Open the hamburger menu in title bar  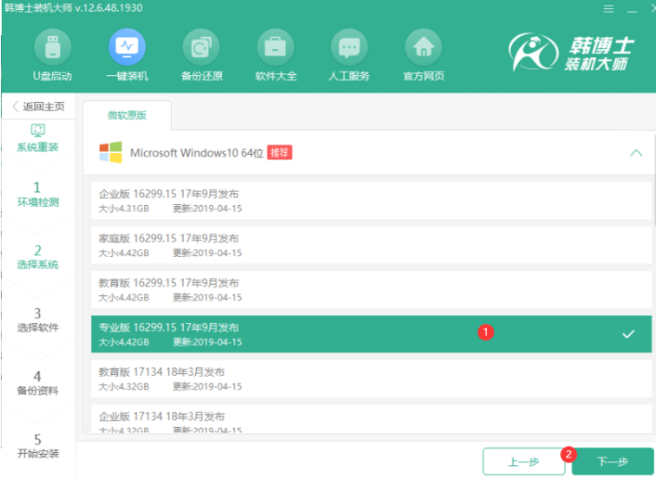609,8
